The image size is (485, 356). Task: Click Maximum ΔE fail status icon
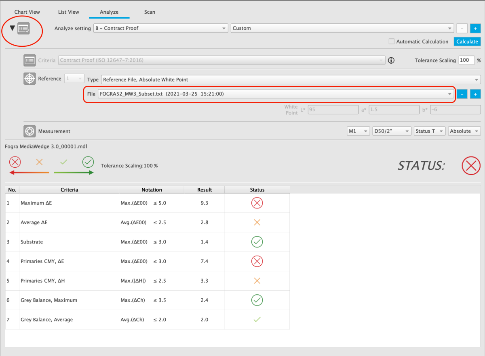click(x=257, y=203)
